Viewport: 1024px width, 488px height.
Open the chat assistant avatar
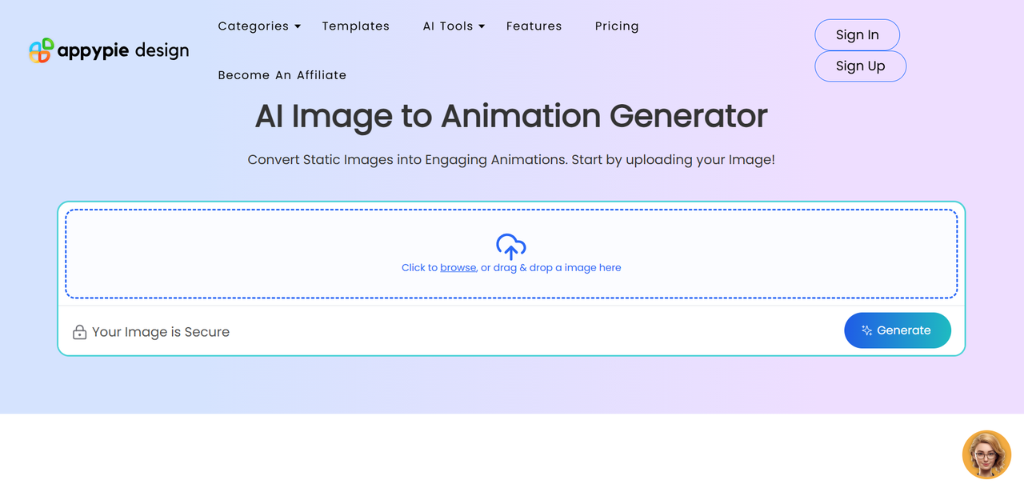986,454
